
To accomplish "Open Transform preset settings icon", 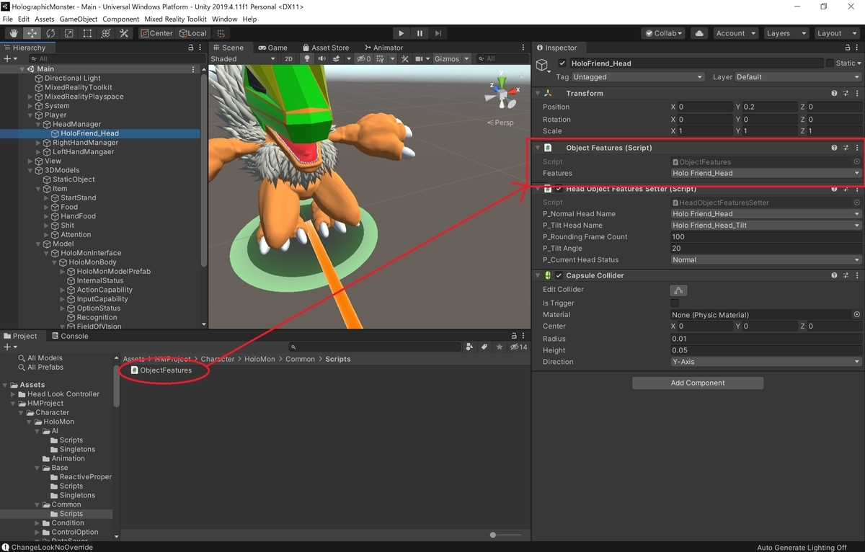I will (846, 94).
